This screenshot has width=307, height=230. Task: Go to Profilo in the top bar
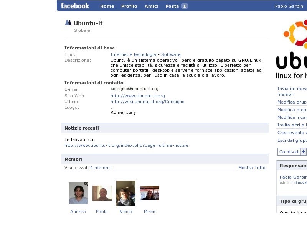[x=129, y=6]
